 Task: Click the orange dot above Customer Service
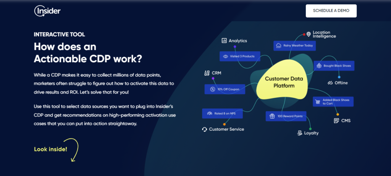click(224, 124)
